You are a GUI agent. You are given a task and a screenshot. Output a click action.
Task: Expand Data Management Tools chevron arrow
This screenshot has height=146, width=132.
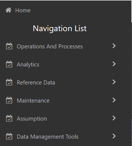(114, 136)
